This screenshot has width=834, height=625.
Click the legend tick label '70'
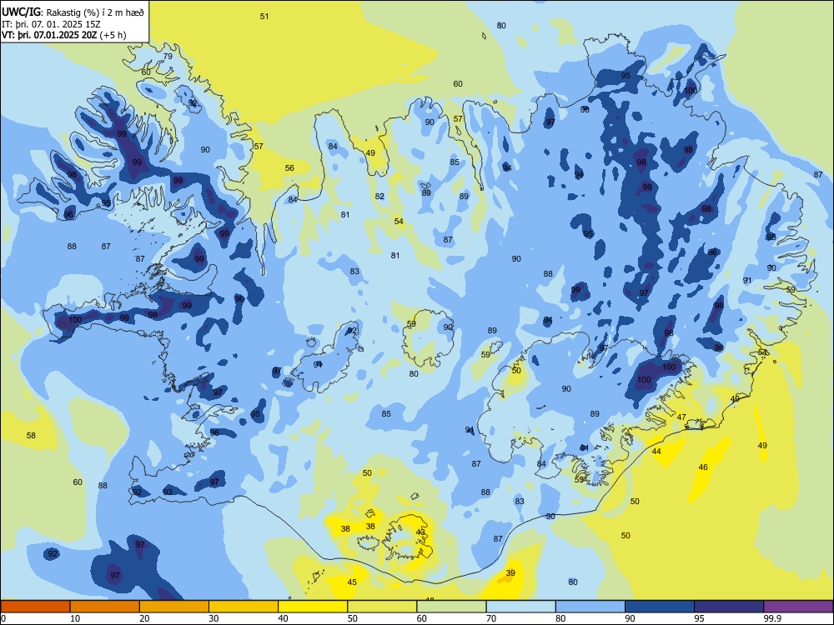point(491,618)
